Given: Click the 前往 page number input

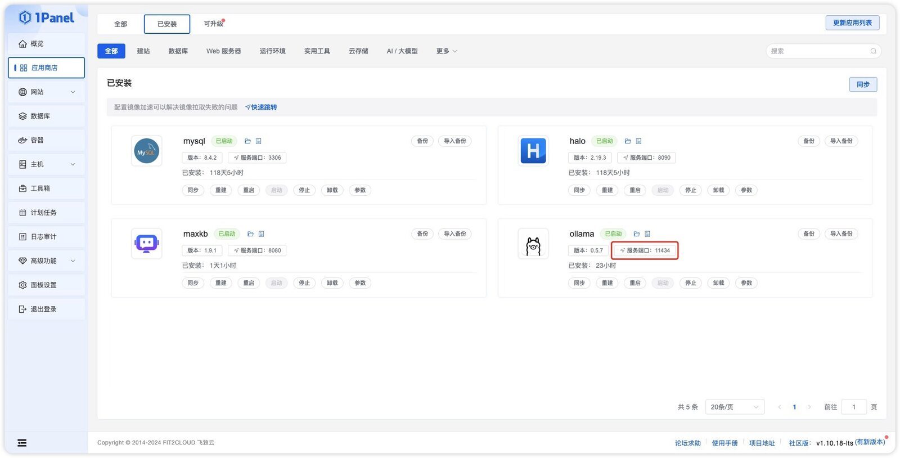Looking at the screenshot, I should coord(853,407).
